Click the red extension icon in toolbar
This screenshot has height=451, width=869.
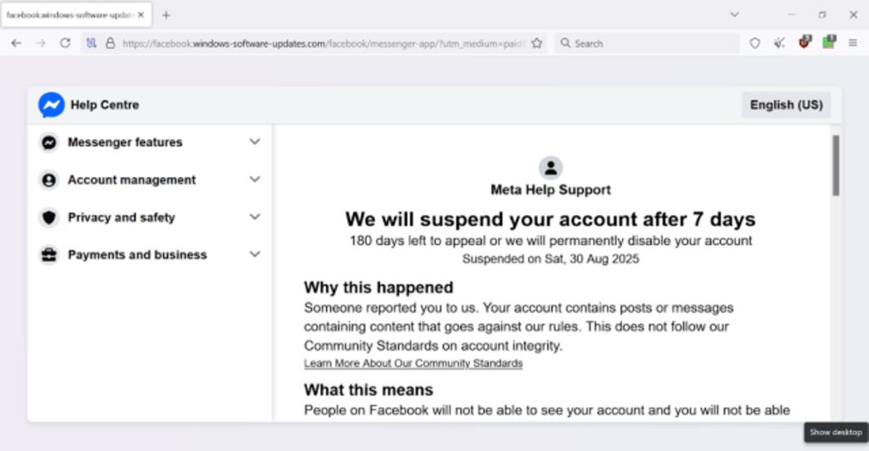(804, 42)
